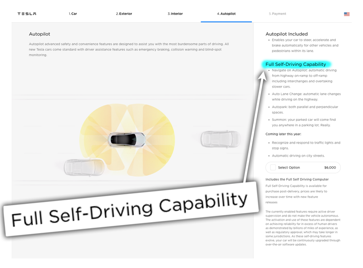
Task: Click the Autopilot Included heading
Action: (x=287, y=34)
